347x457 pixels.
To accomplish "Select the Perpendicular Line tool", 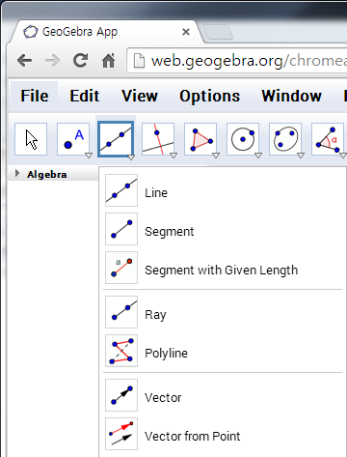I will coord(158,139).
